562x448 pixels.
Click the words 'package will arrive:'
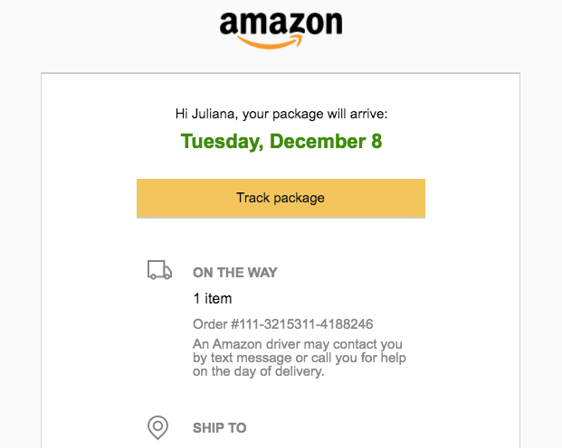coord(329,114)
